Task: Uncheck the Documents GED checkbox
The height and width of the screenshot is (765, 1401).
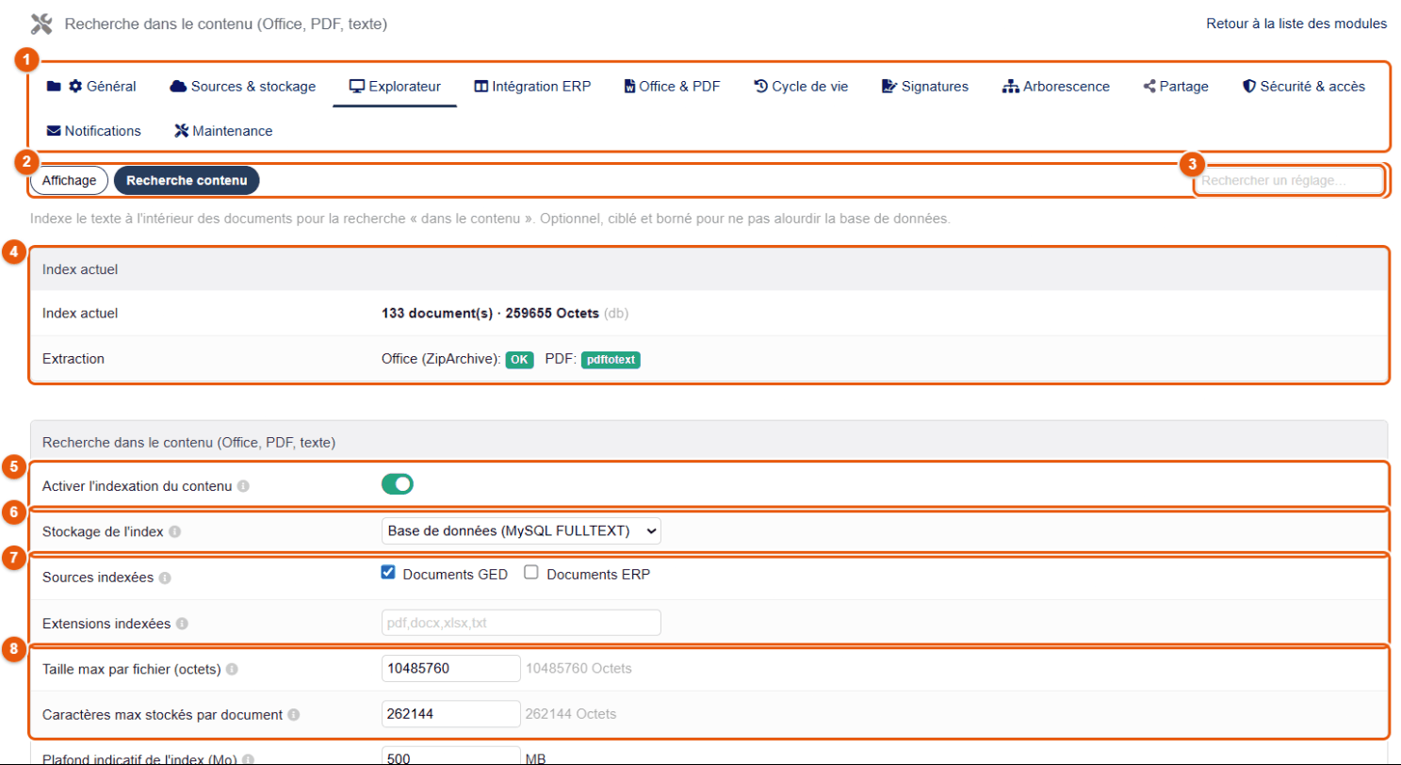Action: (x=387, y=573)
